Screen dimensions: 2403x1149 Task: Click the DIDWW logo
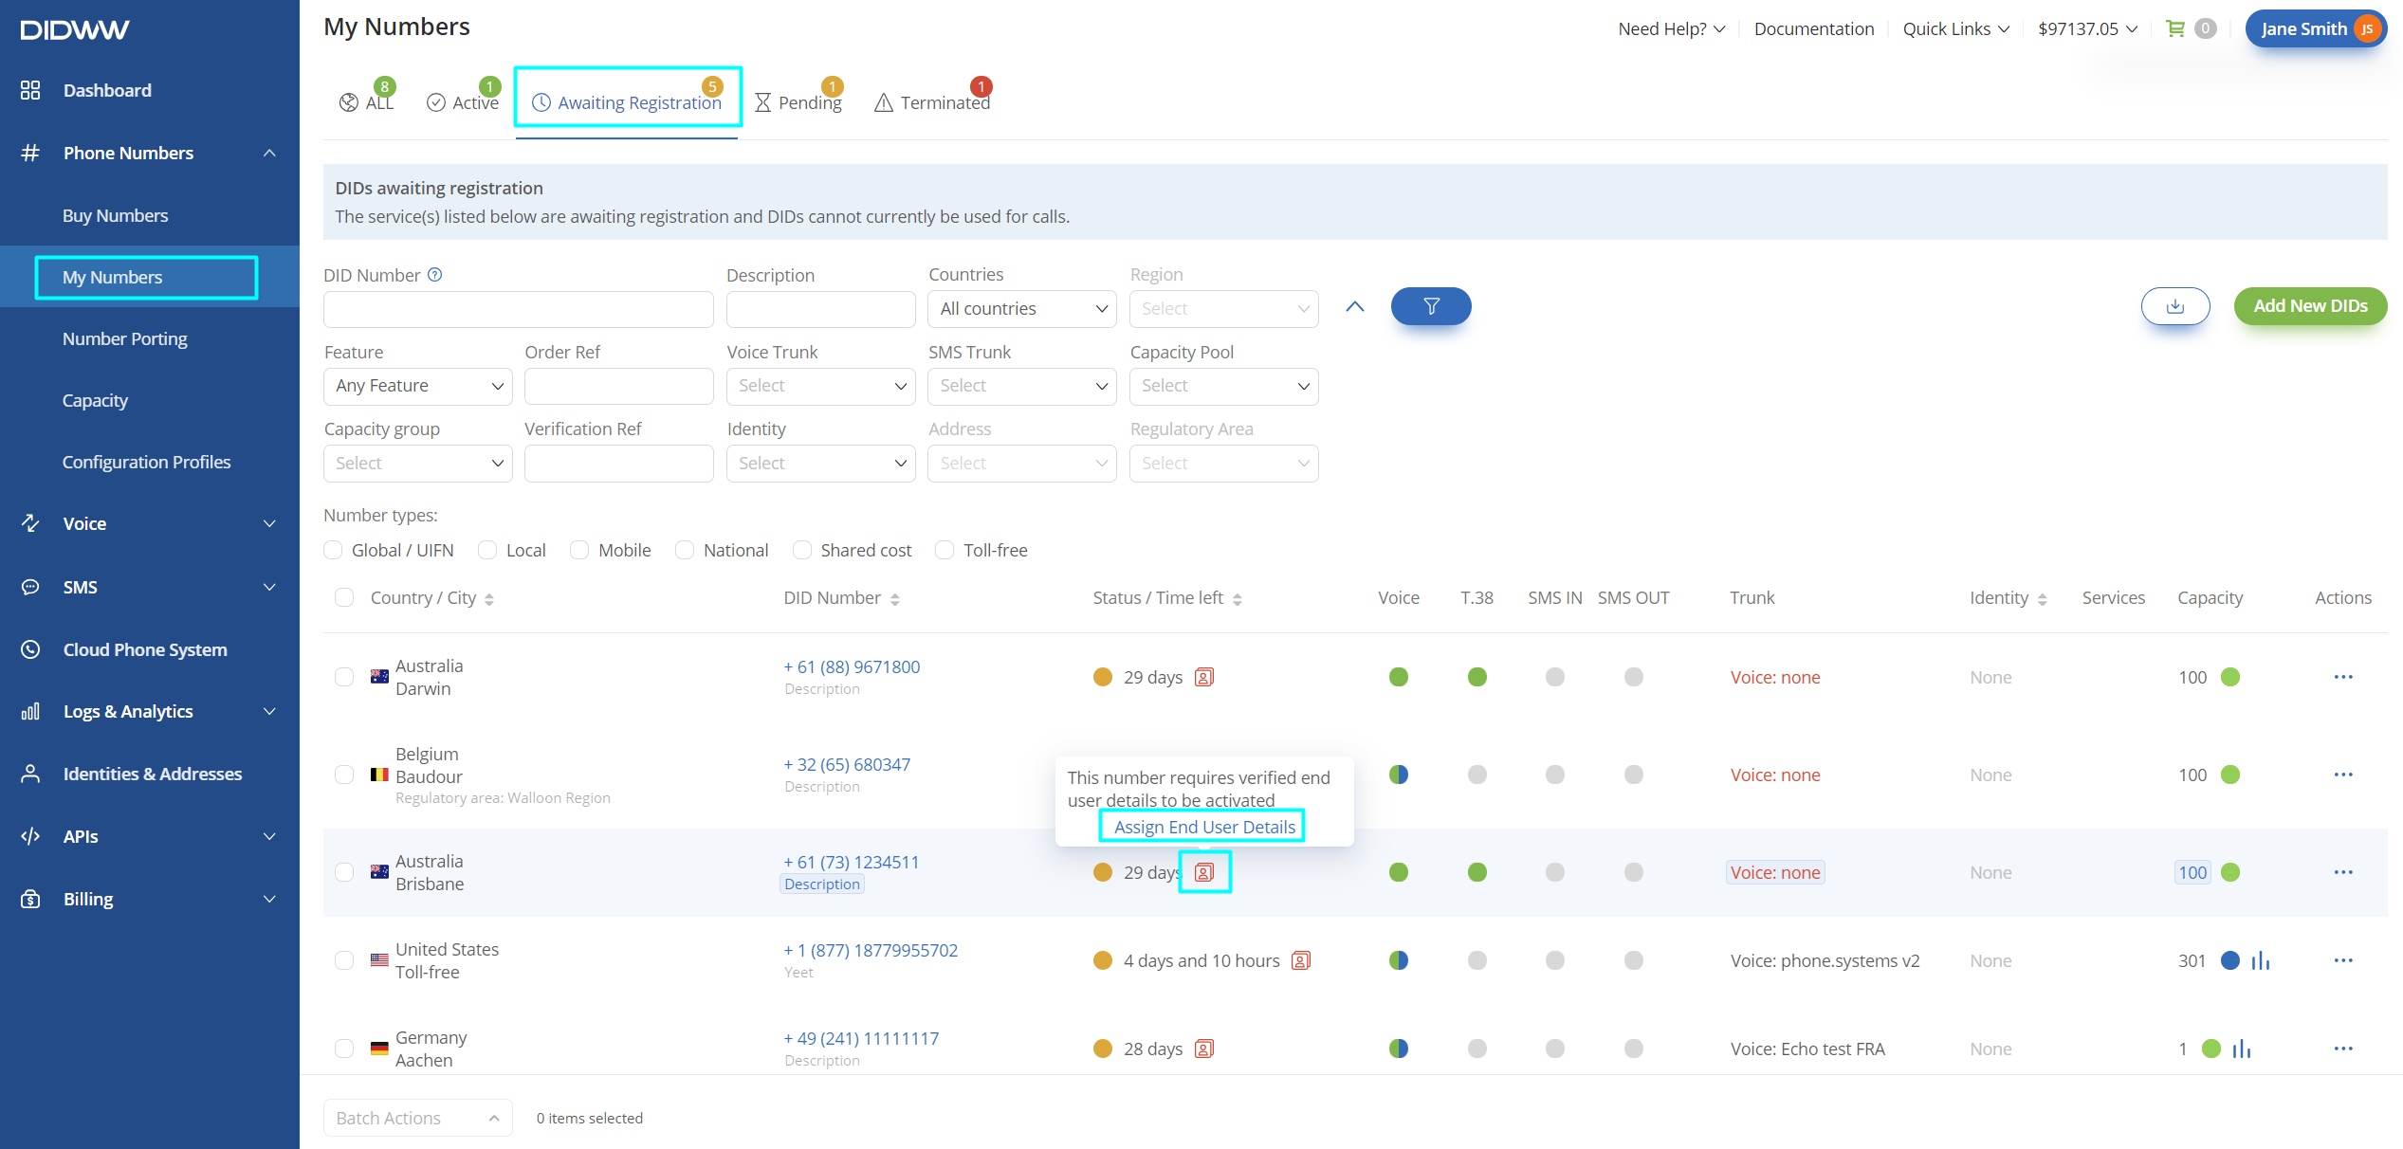click(75, 29)
